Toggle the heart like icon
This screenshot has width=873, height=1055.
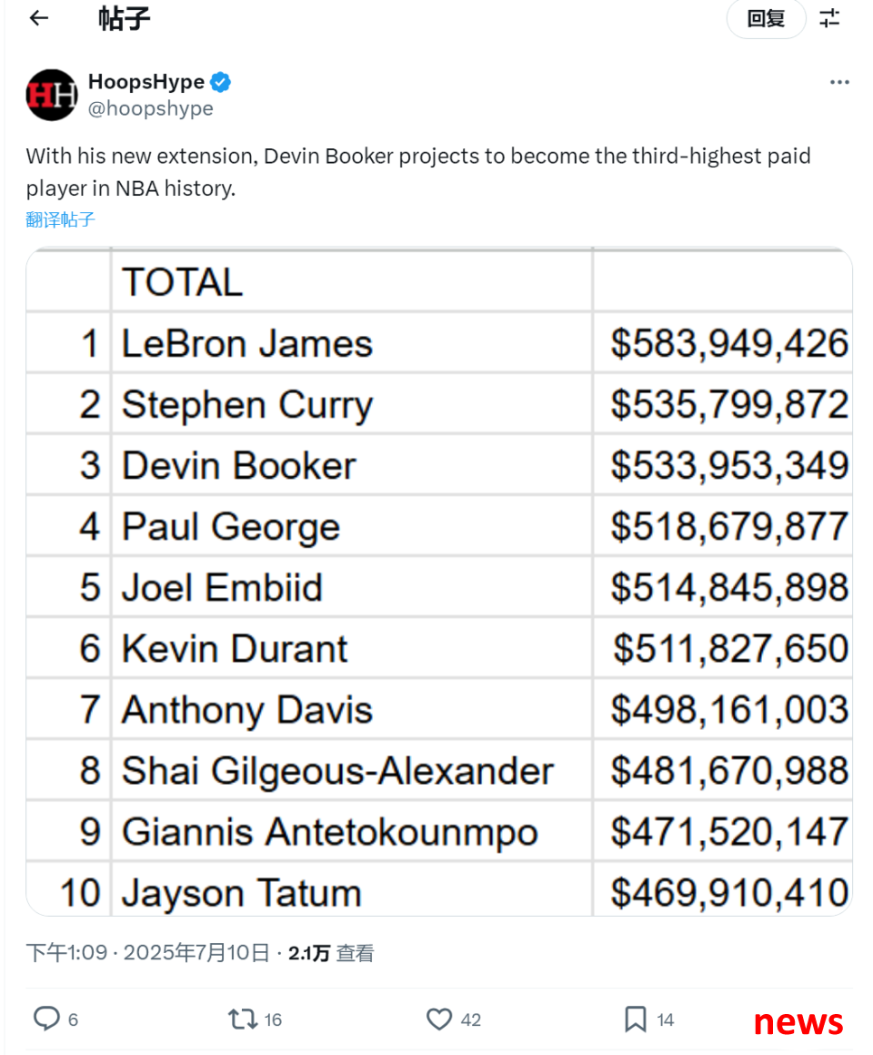[439, 1019]
